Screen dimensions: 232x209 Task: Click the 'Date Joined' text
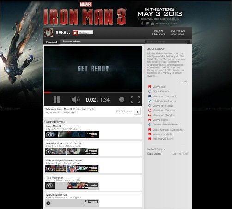[x=154, y=154]
